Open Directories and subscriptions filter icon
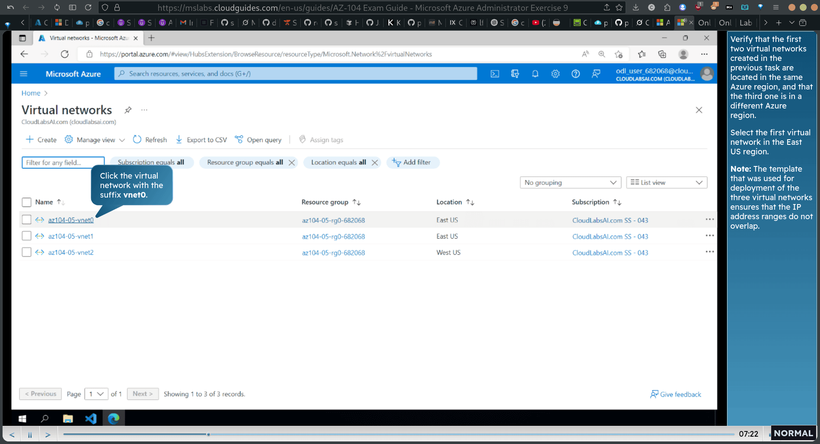Image resolution: width=820 pixels, height=444 pixels. tap(515, 74)
